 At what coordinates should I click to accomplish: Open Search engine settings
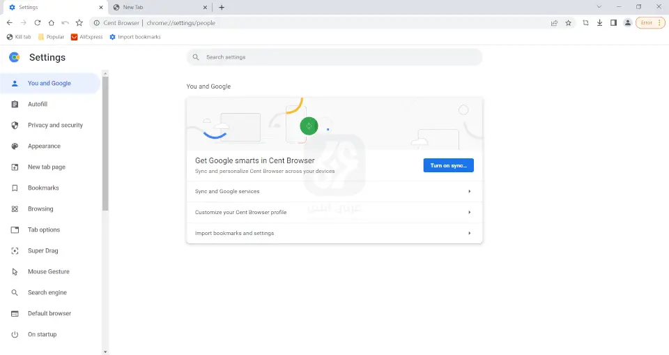coord(50,293)
